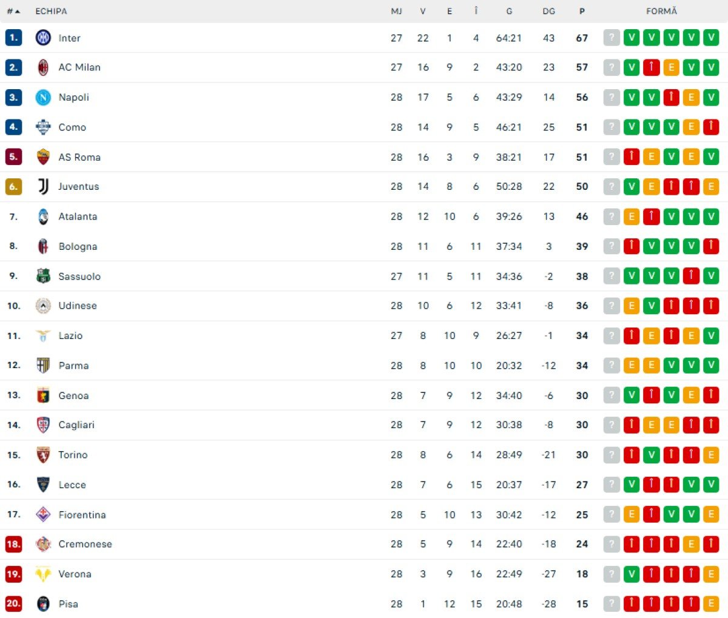Click the Napoli club logo

coord(43,97)
